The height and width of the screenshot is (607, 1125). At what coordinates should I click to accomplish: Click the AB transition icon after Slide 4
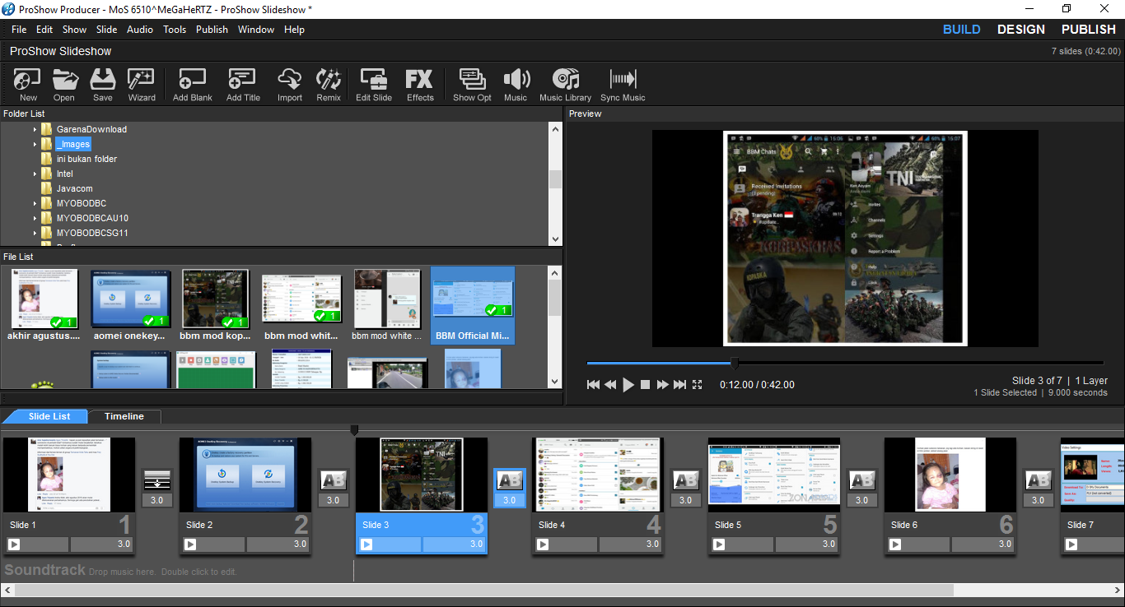coord(685,480)
